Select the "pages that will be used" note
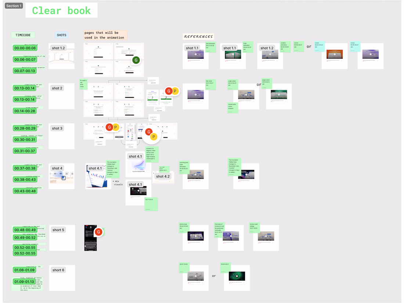This screenshot has height=303, width=404. point(105,35)
